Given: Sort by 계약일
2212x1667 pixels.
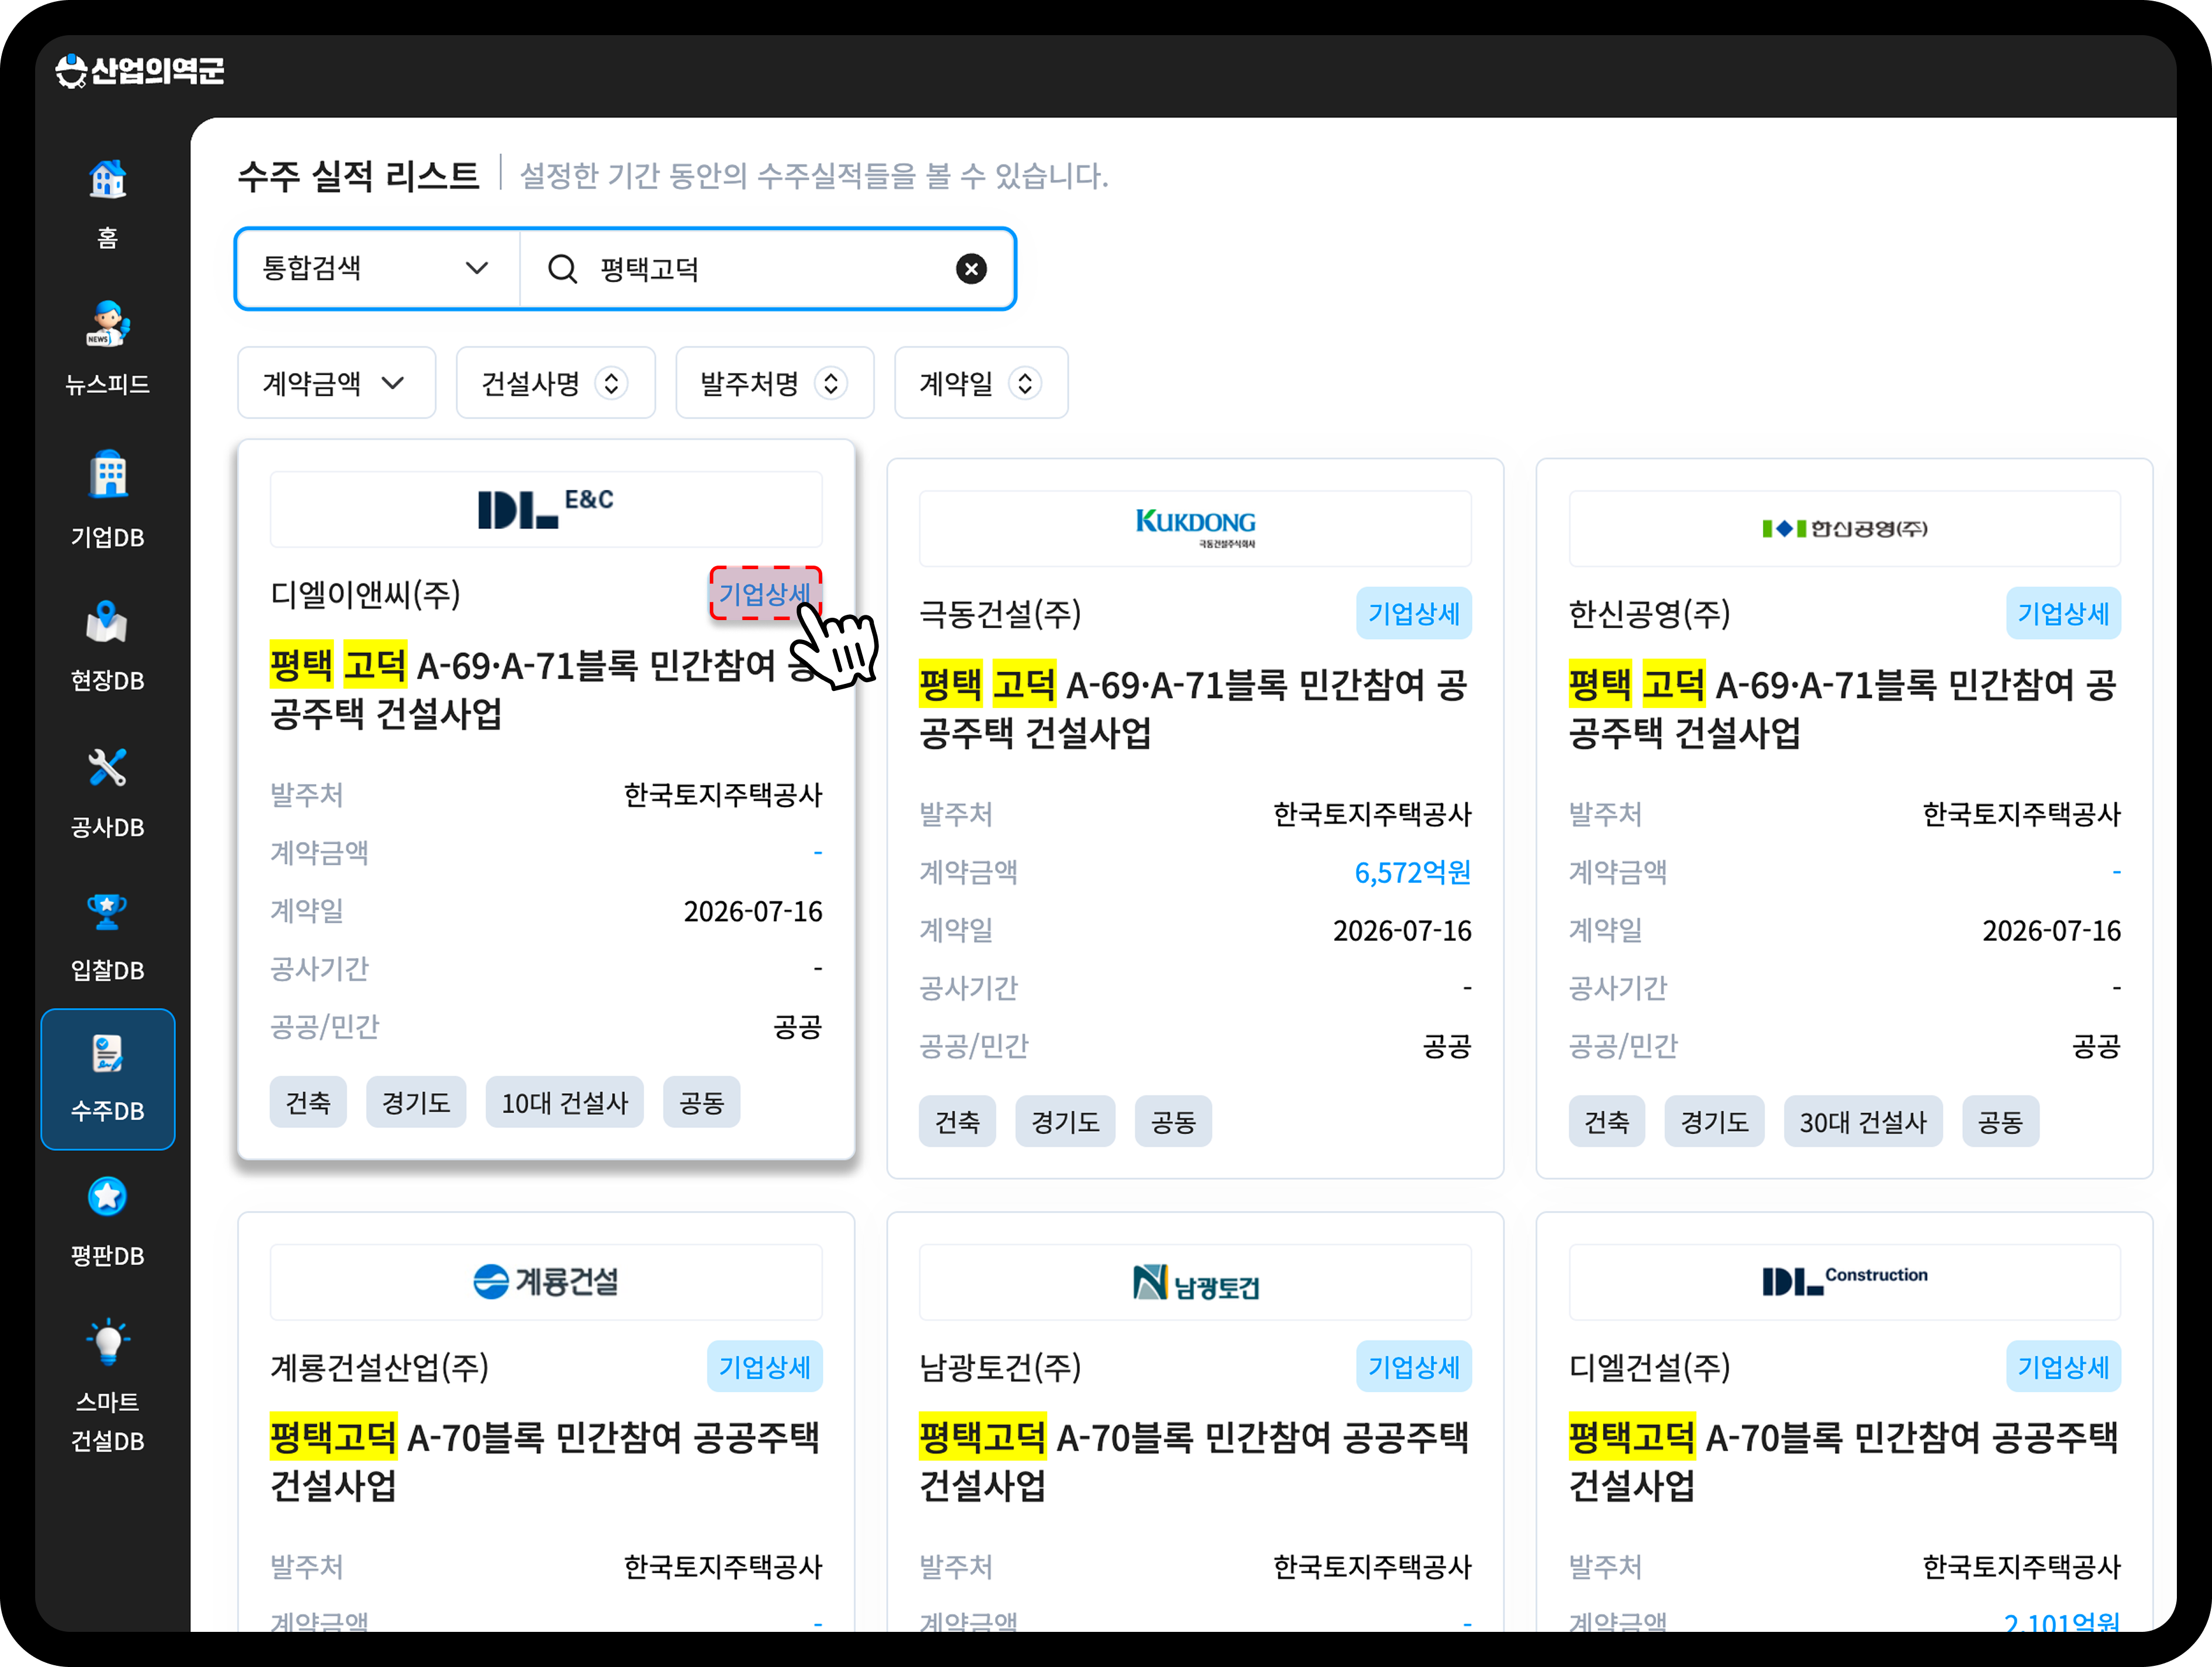Looking at the screenshot, I should 980,383.
